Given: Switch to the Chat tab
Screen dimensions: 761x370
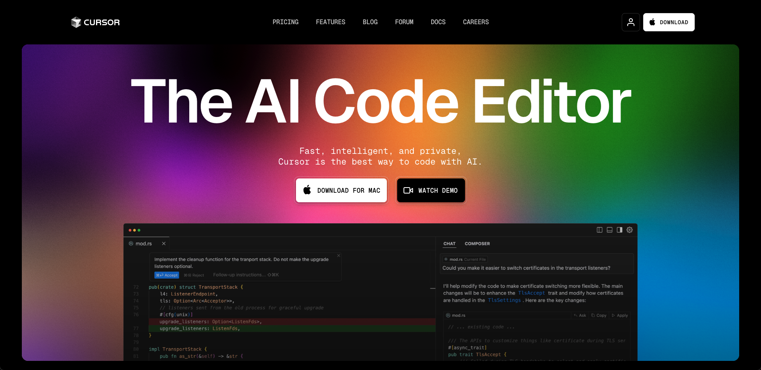Looking at the screenshot, I should point(450,243).
